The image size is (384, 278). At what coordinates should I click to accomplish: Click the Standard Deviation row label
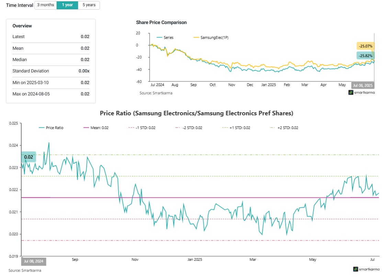(31, 71)
